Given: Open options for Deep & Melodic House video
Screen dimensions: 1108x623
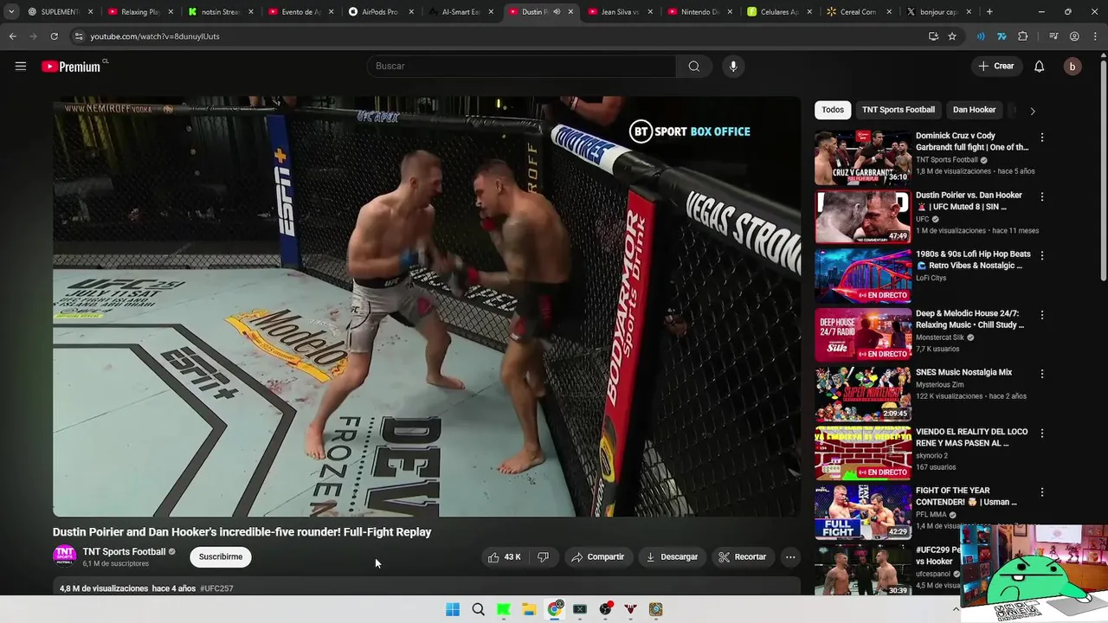Looking at the screenshot, I should coord(1042,315).
